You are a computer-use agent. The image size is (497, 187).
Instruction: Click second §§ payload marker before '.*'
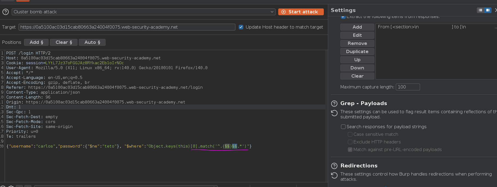point(234,146)
